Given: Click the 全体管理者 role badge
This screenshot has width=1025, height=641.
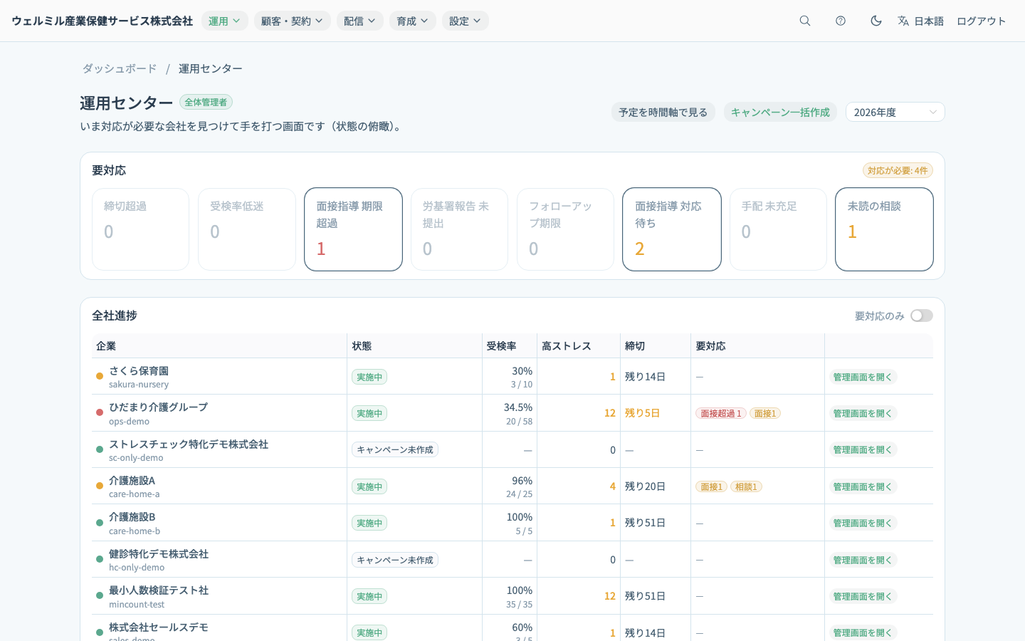Looking at the screenshot, I should (x=206, y=102).
